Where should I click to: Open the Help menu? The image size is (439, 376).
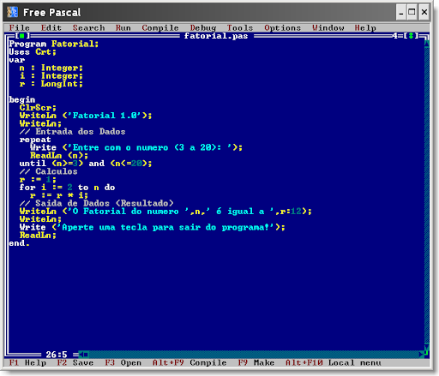tap(365, 28)
